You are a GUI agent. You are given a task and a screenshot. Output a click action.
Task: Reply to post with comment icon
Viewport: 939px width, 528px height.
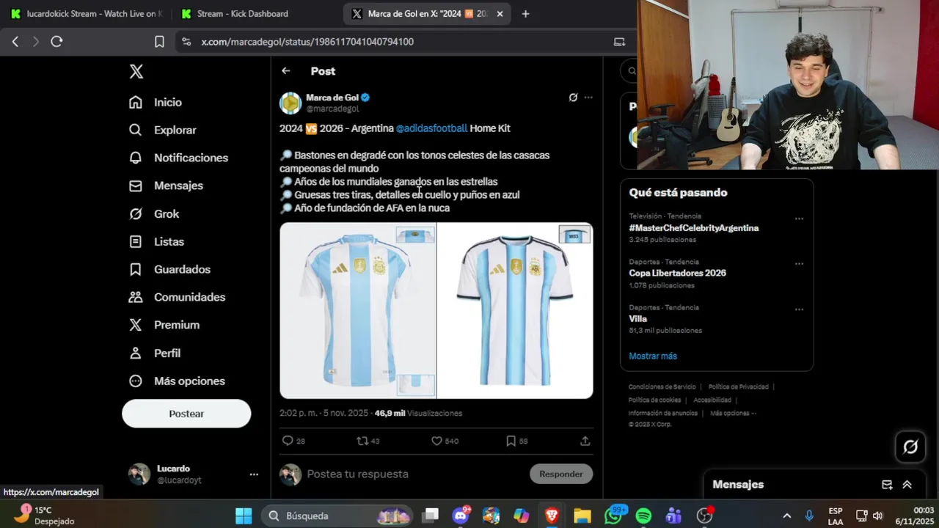coord(288,441)
